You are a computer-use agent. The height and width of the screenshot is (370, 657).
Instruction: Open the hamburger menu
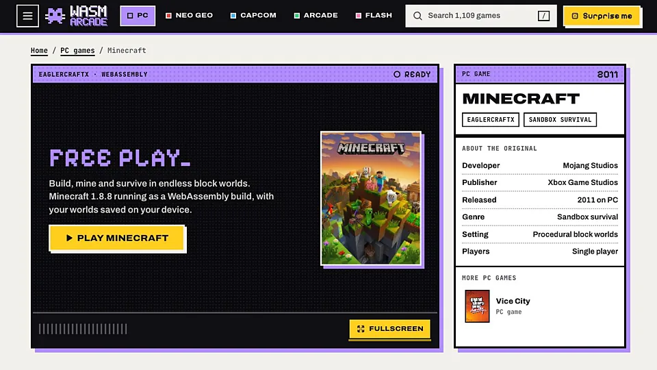click(x=27, y=16)
